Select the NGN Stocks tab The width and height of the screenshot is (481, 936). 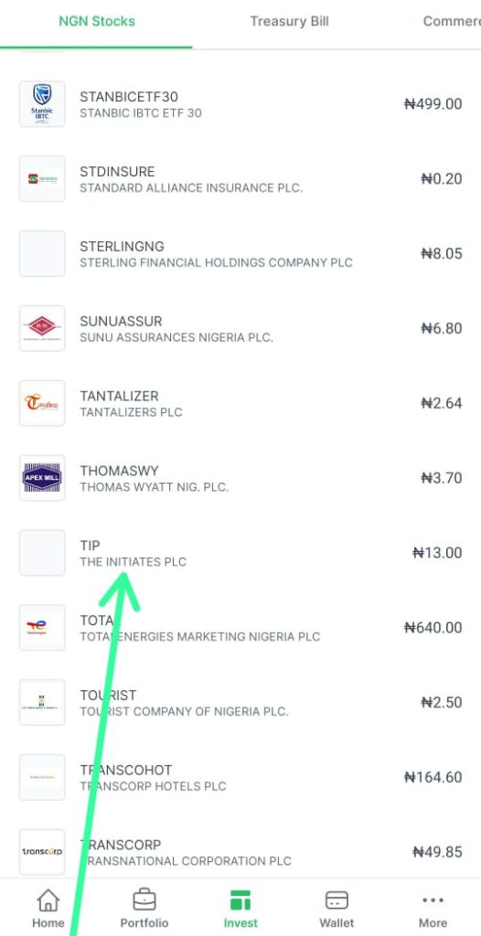tap(97, 22)
